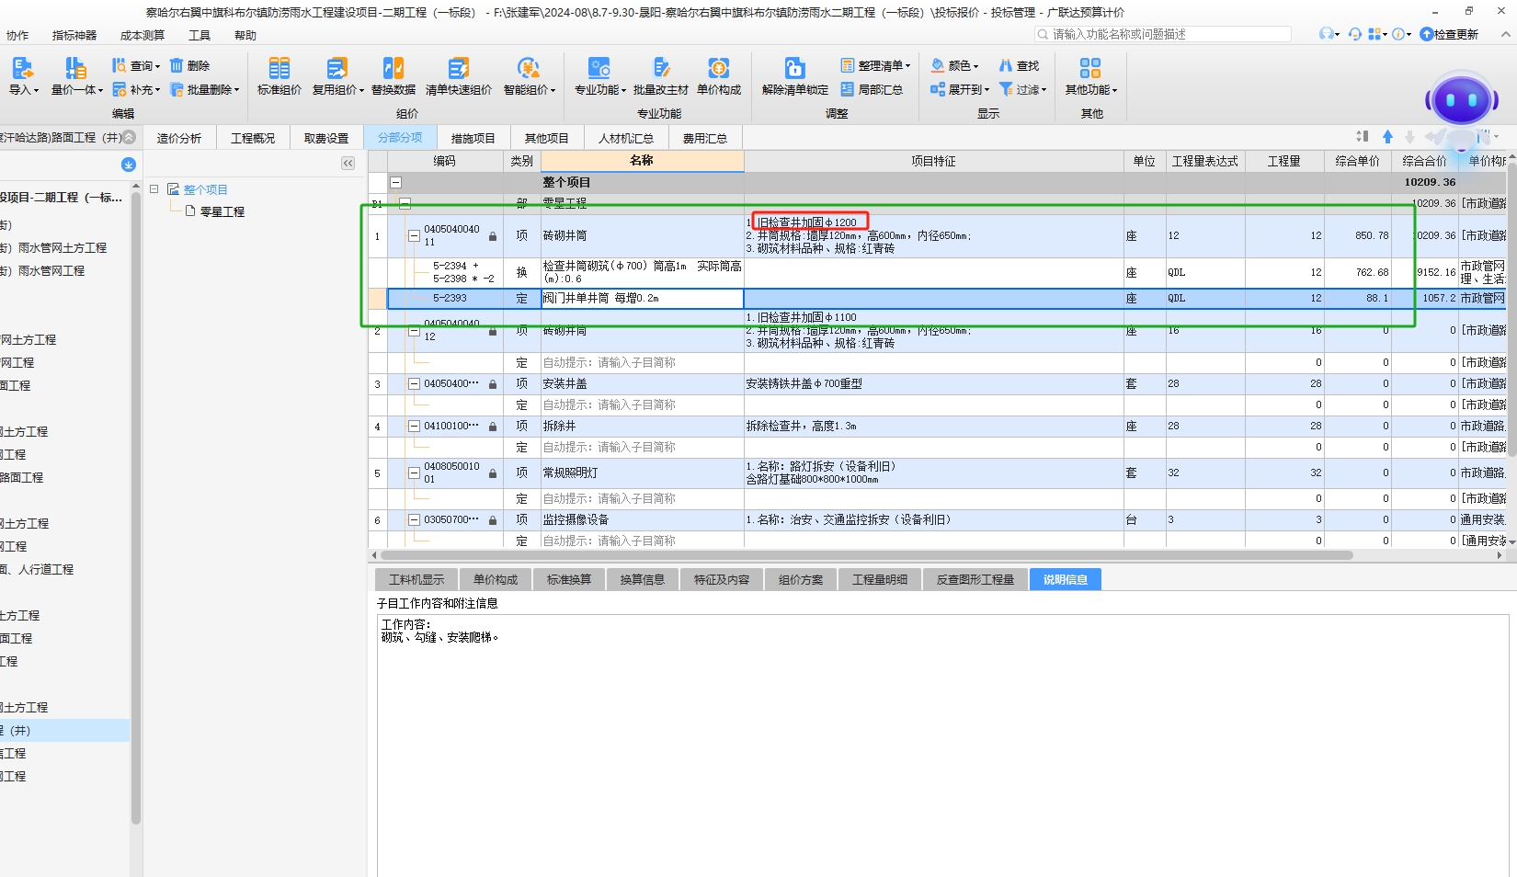Image resolution: width=1517 pixels, height=877 pixels.
Task: Open 反查图形工程量 bottom tab
Action: [975, 579]
